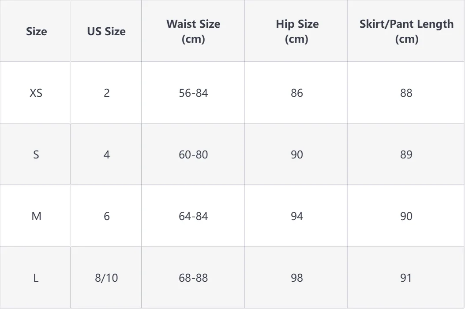Click hip size value 86
This screenshot has height=309, width=465.
tap(296, 93)
